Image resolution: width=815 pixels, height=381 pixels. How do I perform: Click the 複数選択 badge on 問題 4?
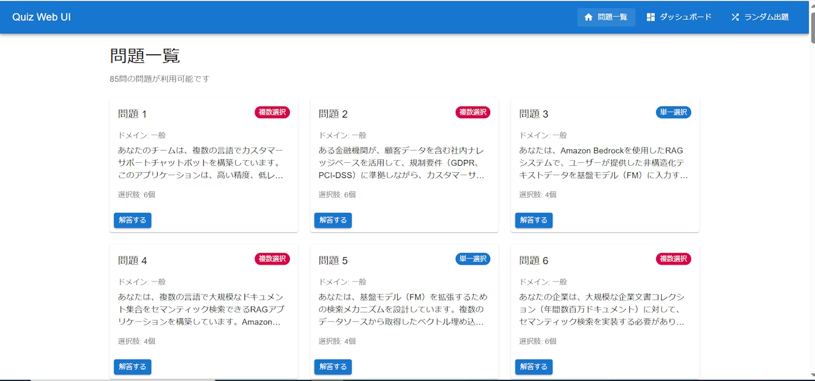pyautogui.click(x=272, y=259)
